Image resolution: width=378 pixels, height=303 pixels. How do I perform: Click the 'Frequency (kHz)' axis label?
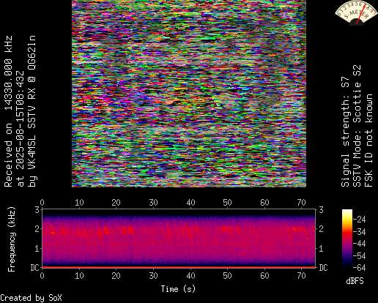point(12,239)
